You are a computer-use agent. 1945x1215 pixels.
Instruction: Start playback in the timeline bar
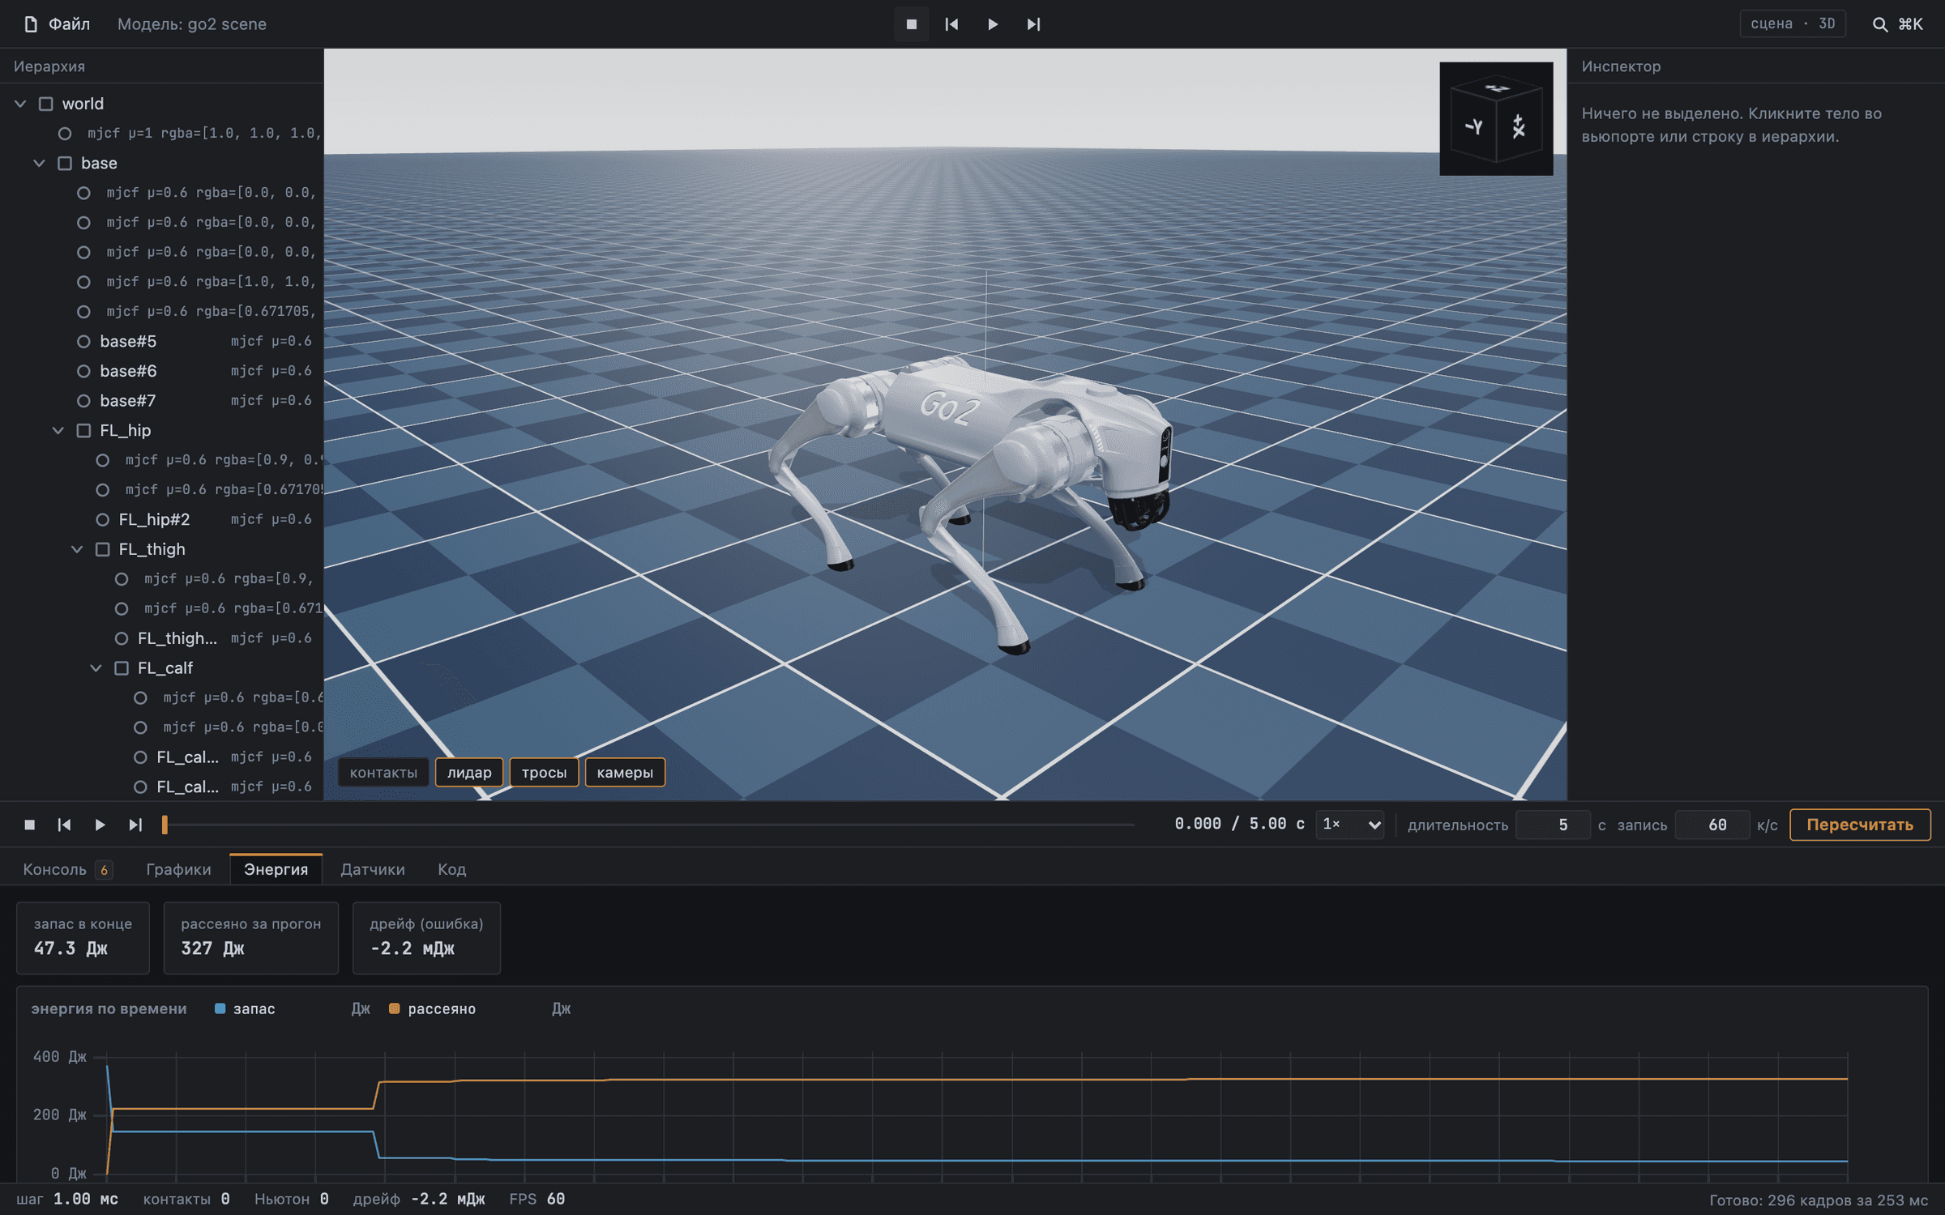(100, 825)
